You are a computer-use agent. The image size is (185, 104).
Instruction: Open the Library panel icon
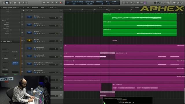coord(4,3)
